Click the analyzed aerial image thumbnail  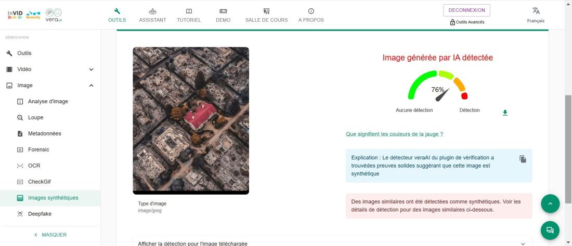pos(191,120)
